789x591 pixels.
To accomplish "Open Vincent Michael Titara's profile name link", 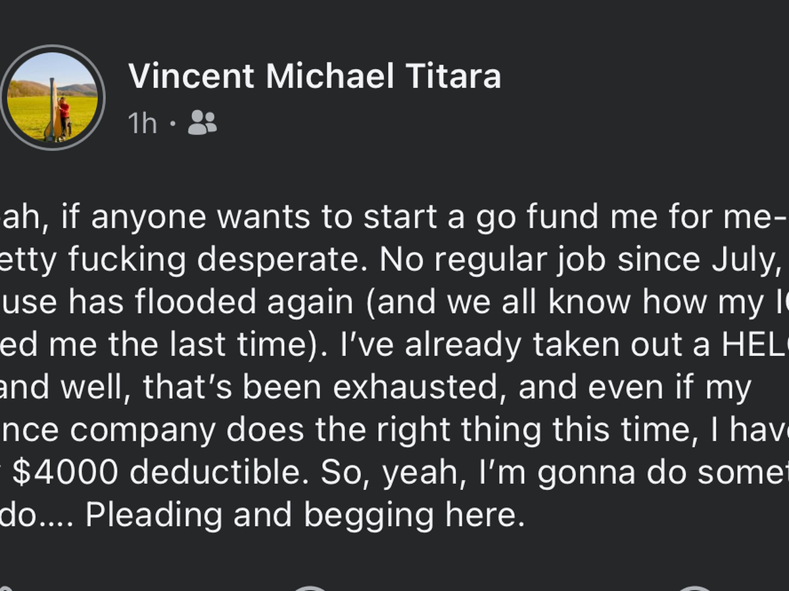I will (314, 76).
